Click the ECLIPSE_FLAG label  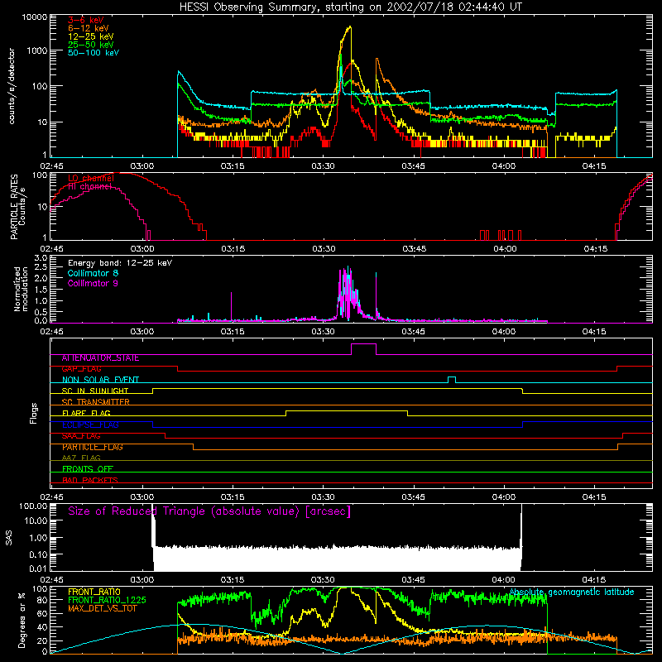90,425
